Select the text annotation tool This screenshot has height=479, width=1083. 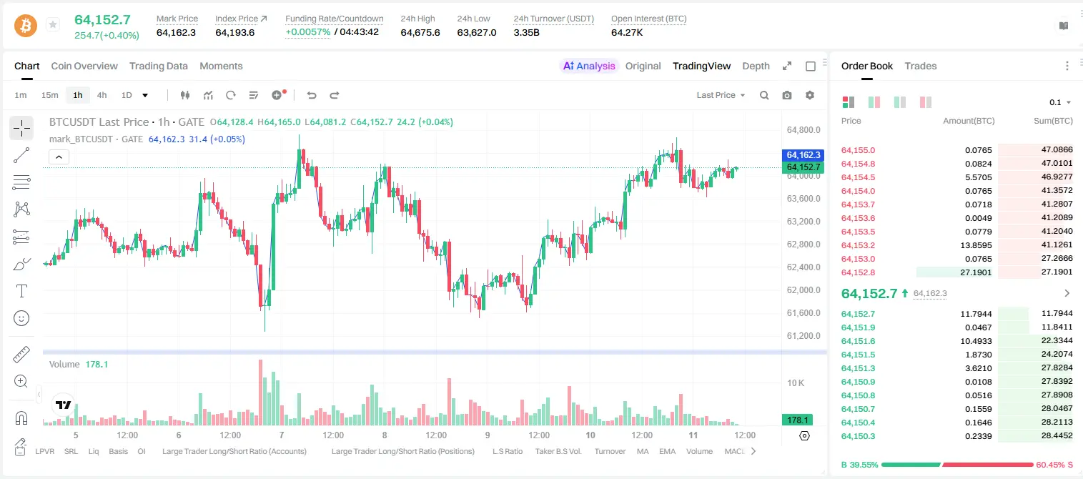pos(21,291)
